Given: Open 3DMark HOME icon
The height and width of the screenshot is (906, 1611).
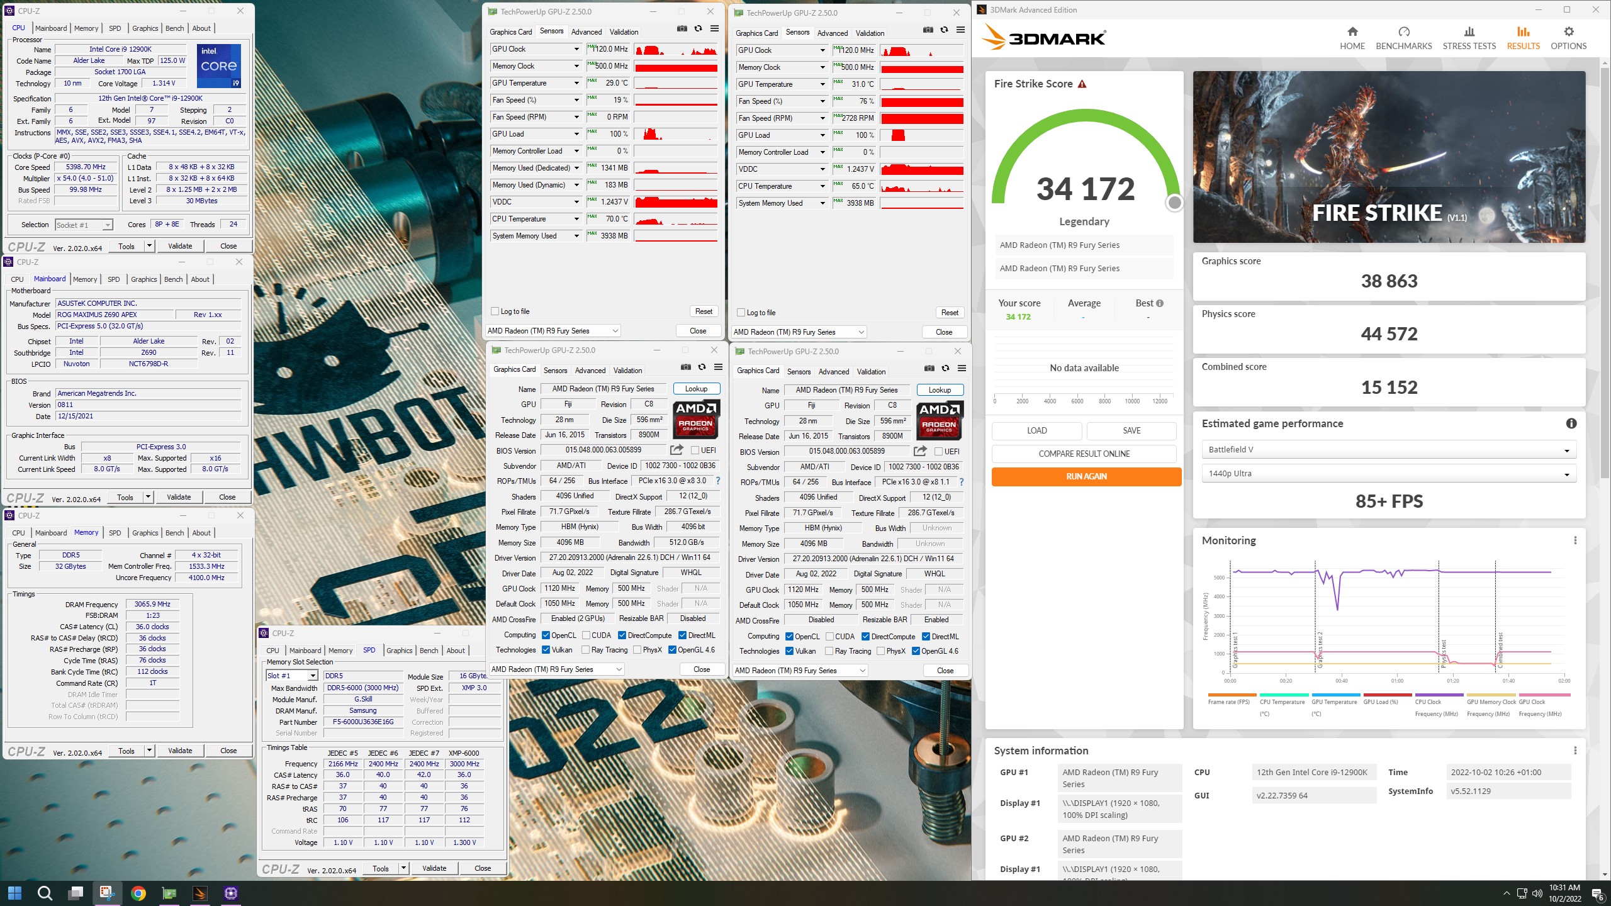Looking at the screenshot, I should [x=1352, y=32].
